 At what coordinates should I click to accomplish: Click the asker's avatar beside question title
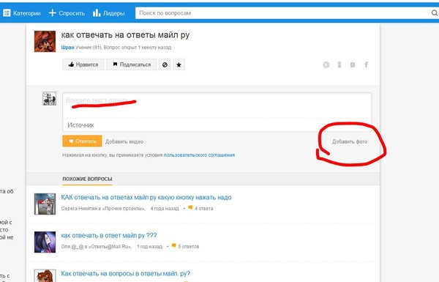[x=45, y=42]
